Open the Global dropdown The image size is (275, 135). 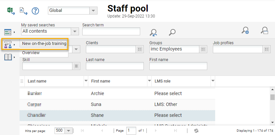pyautogui.click(x=94, y=11)
